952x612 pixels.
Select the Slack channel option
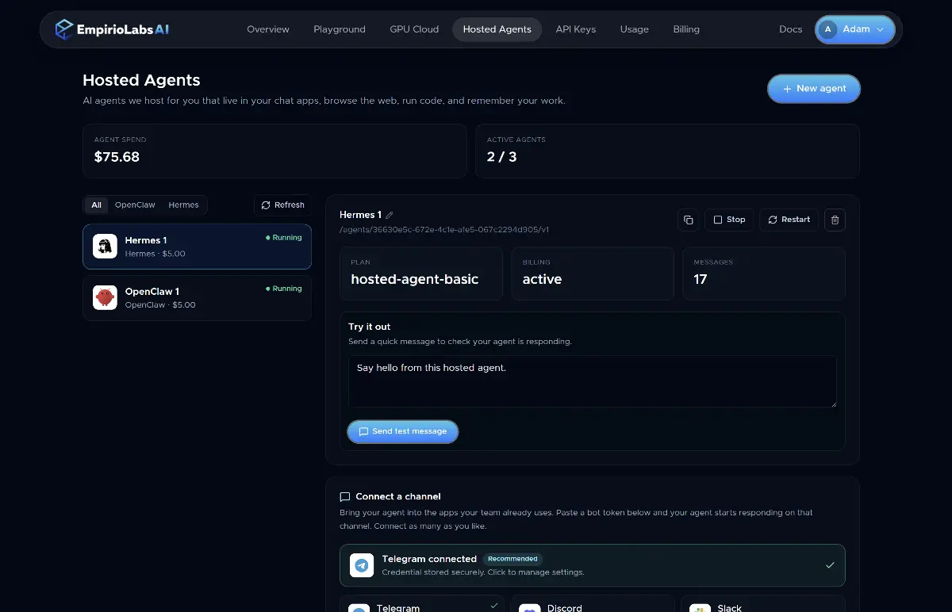[x=763, y=604]
